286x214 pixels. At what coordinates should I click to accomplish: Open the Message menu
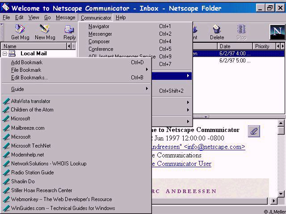[66, 17]
